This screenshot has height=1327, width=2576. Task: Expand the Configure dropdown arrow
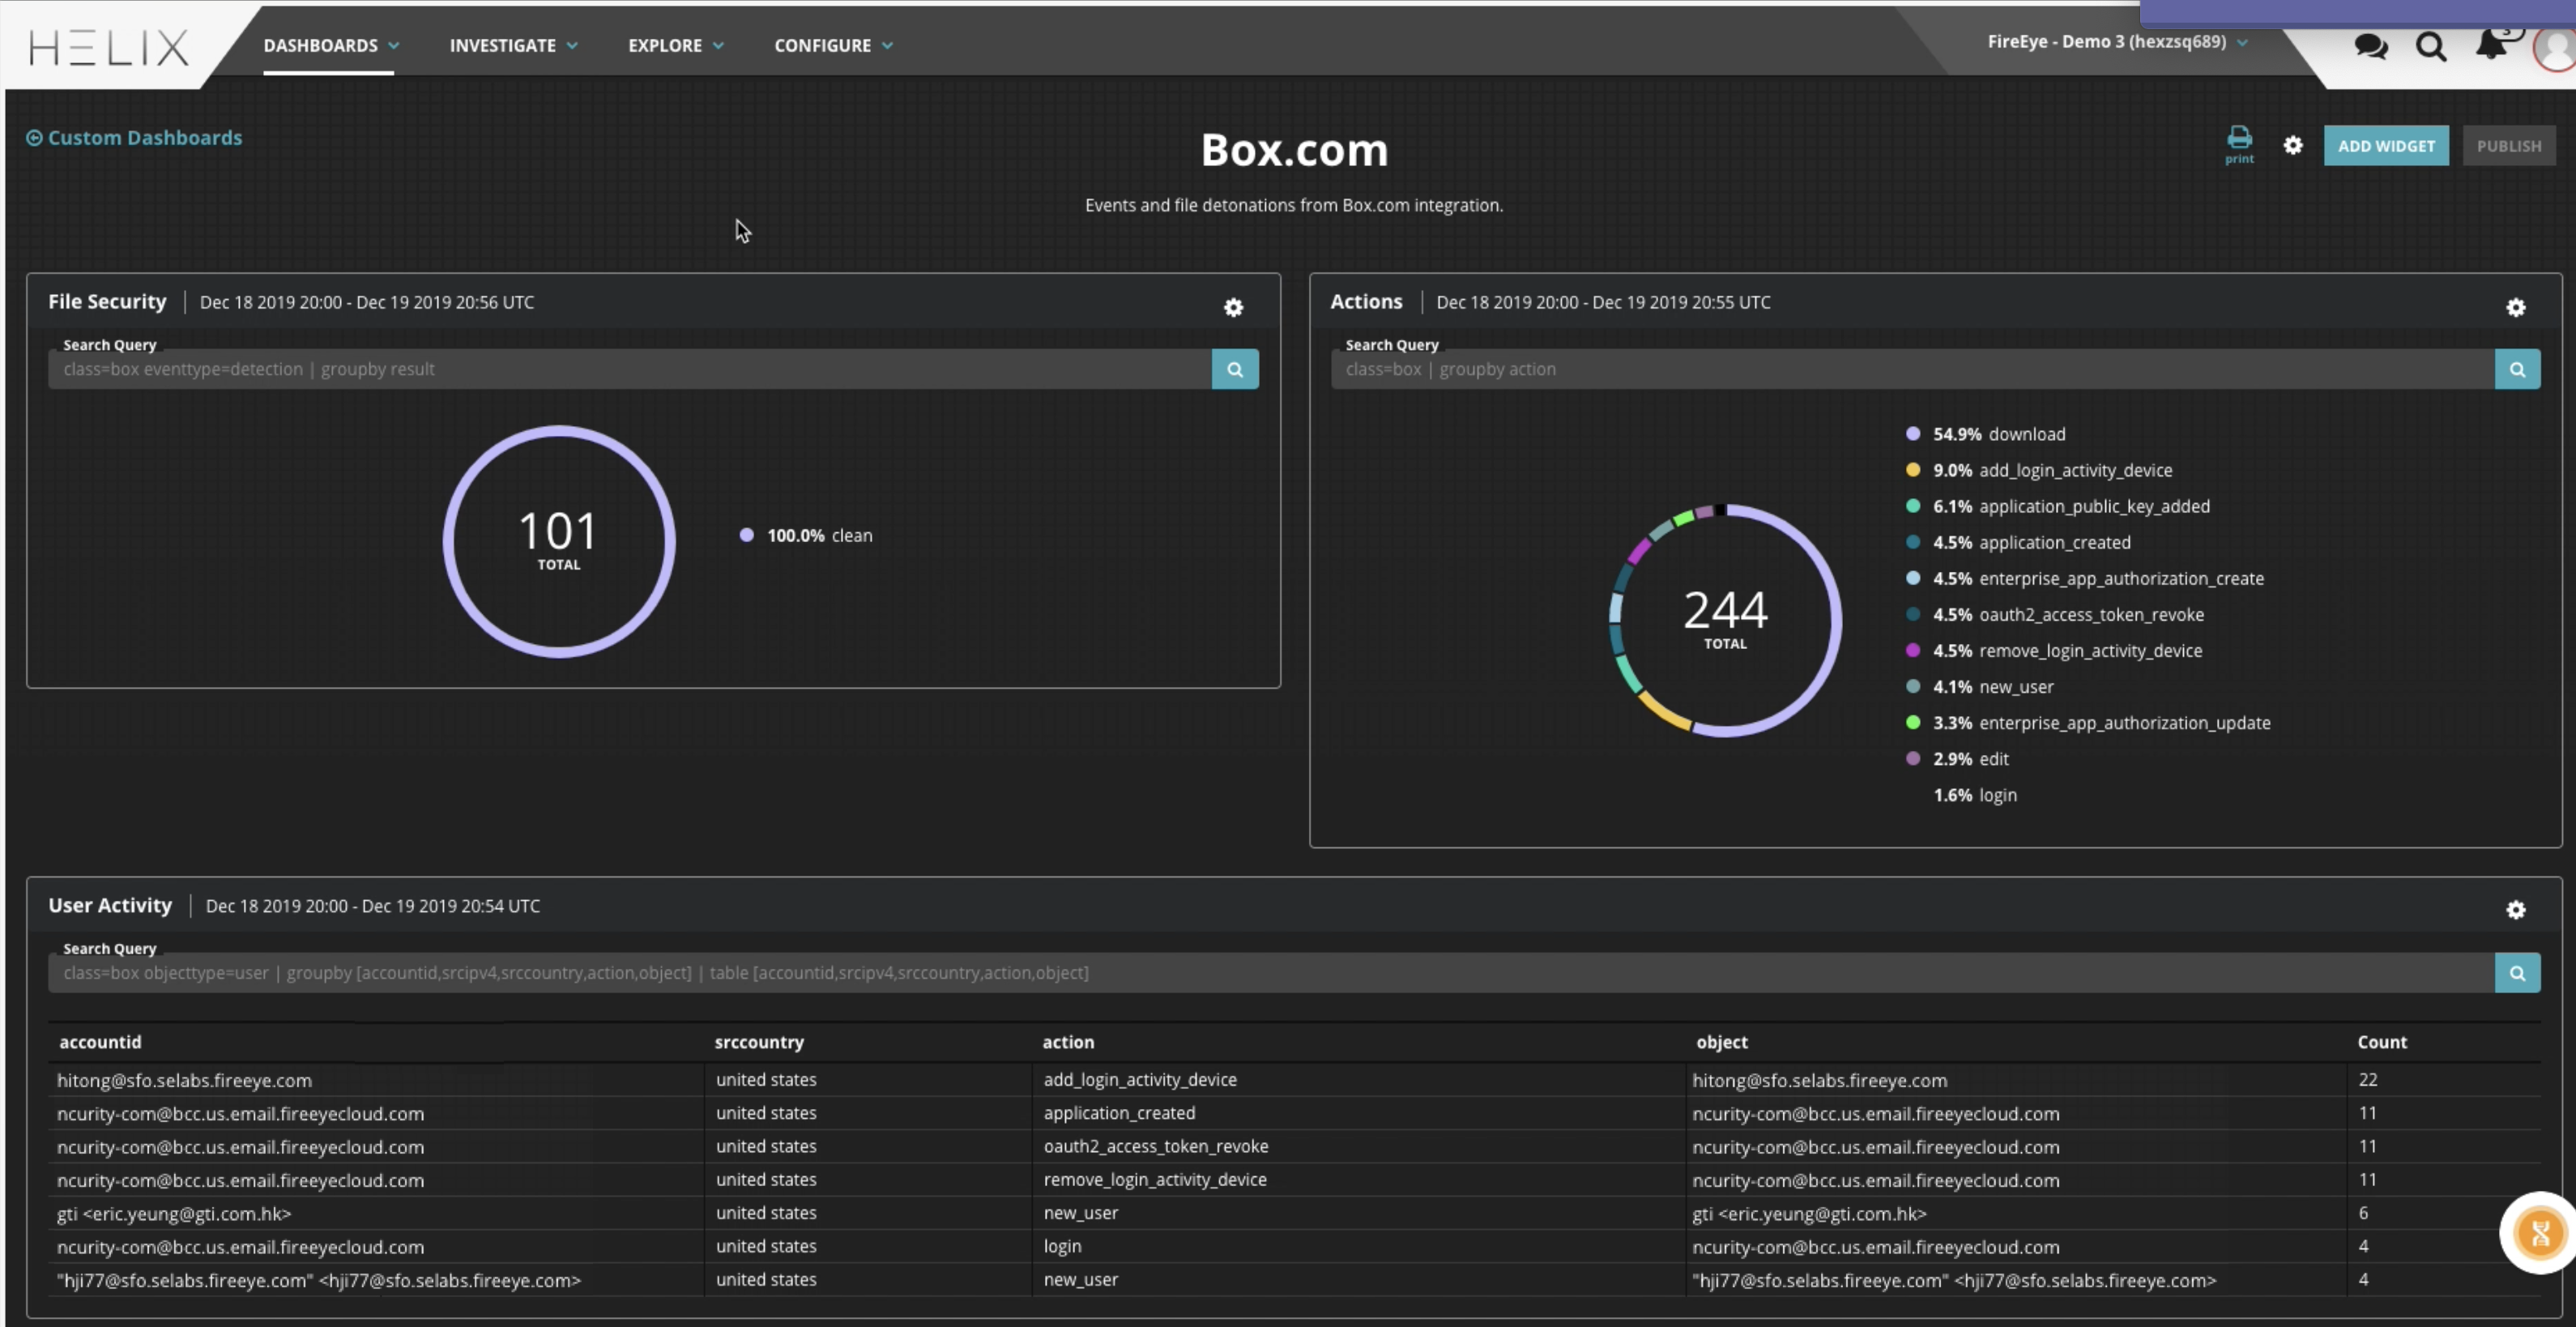(x=887, y=46)
